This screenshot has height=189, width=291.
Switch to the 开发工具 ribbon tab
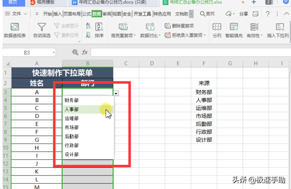[x=142, y=14]
